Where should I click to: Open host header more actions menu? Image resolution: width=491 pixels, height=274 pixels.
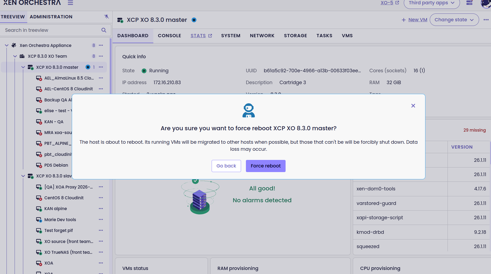(x=486, y=20)
